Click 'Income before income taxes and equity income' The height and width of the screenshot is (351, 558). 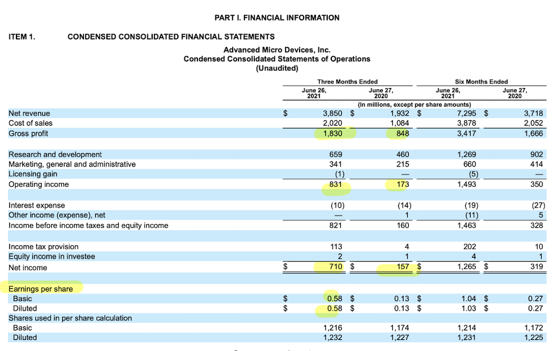(88, 225)
